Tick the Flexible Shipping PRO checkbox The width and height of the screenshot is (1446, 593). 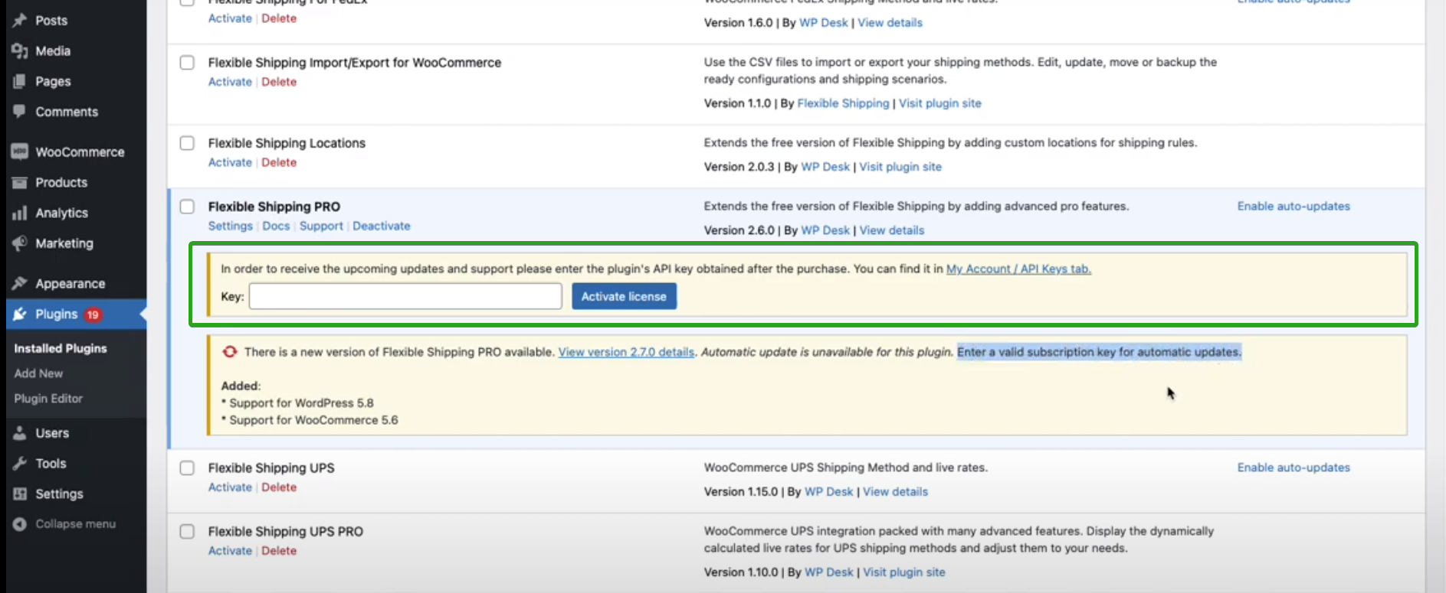tap(187, 207)
